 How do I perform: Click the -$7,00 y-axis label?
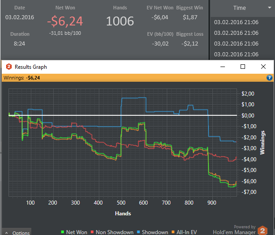[x=249, y=192]
